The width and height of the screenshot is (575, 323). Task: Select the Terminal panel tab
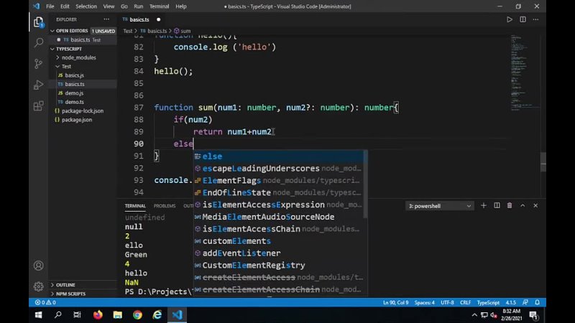click(135, 206)
